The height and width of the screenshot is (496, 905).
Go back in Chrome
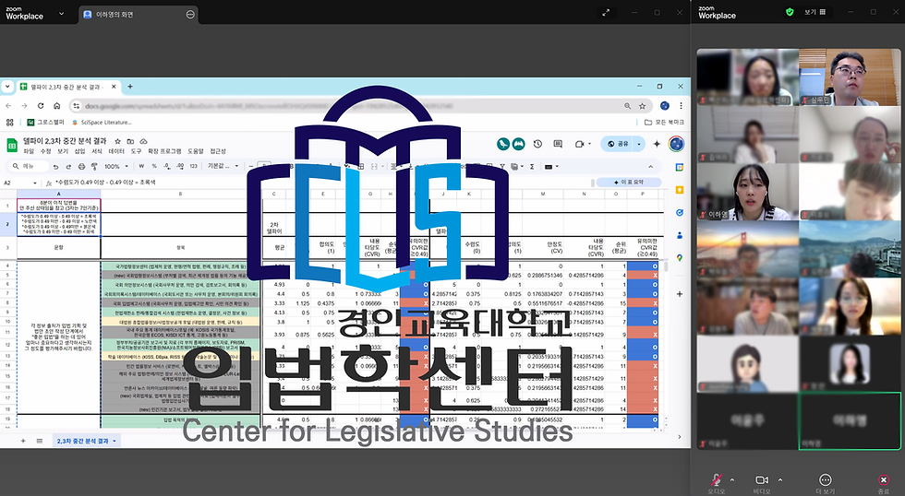pos(8,106)
